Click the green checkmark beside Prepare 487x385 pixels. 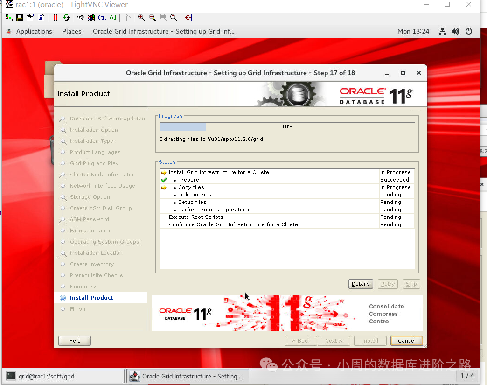tap(164, 180)
